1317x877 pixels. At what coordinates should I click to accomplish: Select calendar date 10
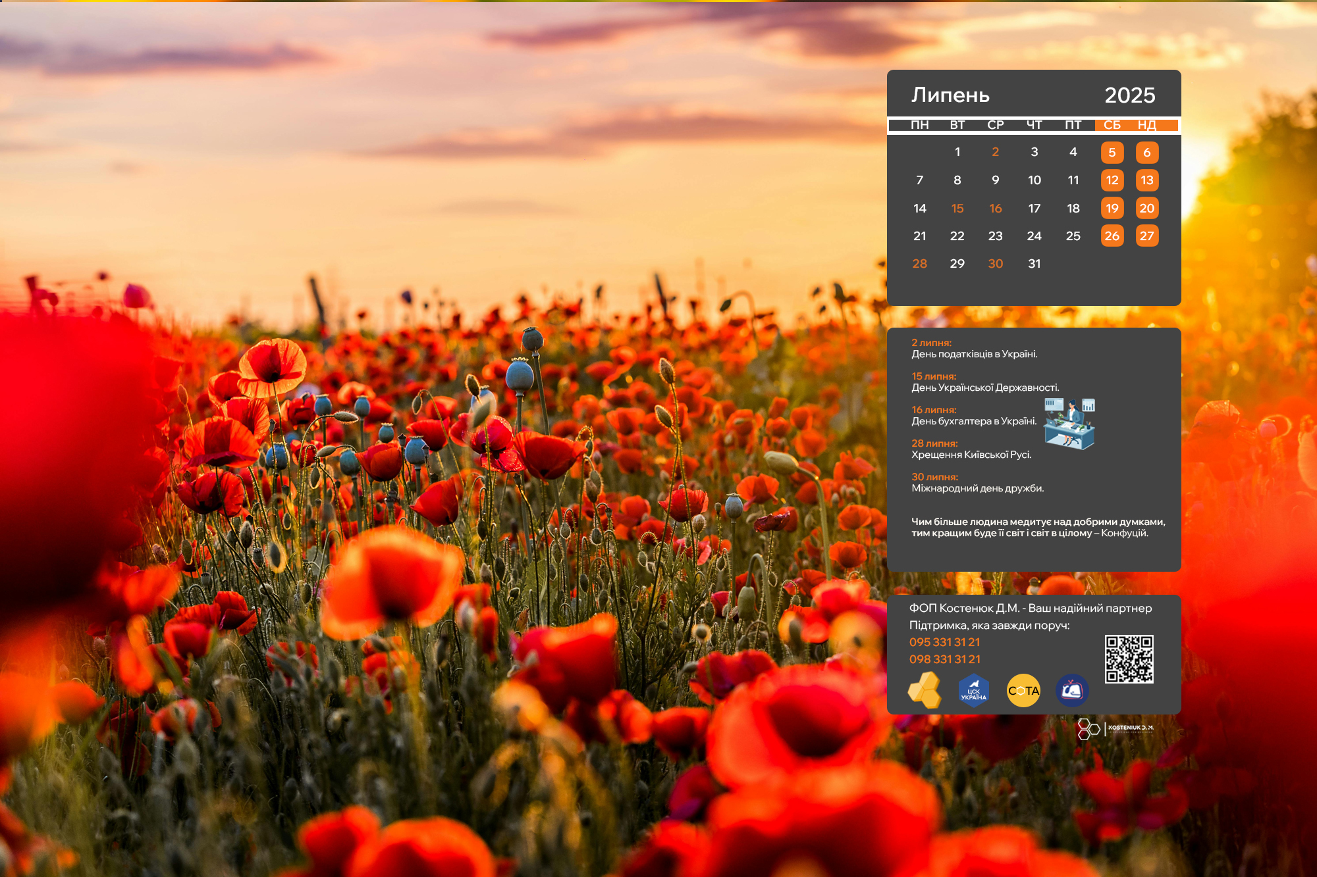pos(1035,180)
